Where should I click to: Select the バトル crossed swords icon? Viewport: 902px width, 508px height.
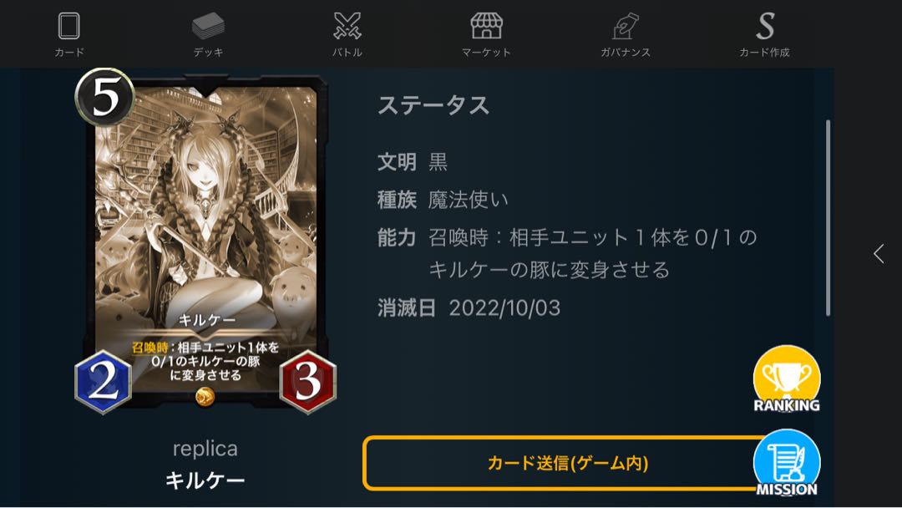point(347,27)
